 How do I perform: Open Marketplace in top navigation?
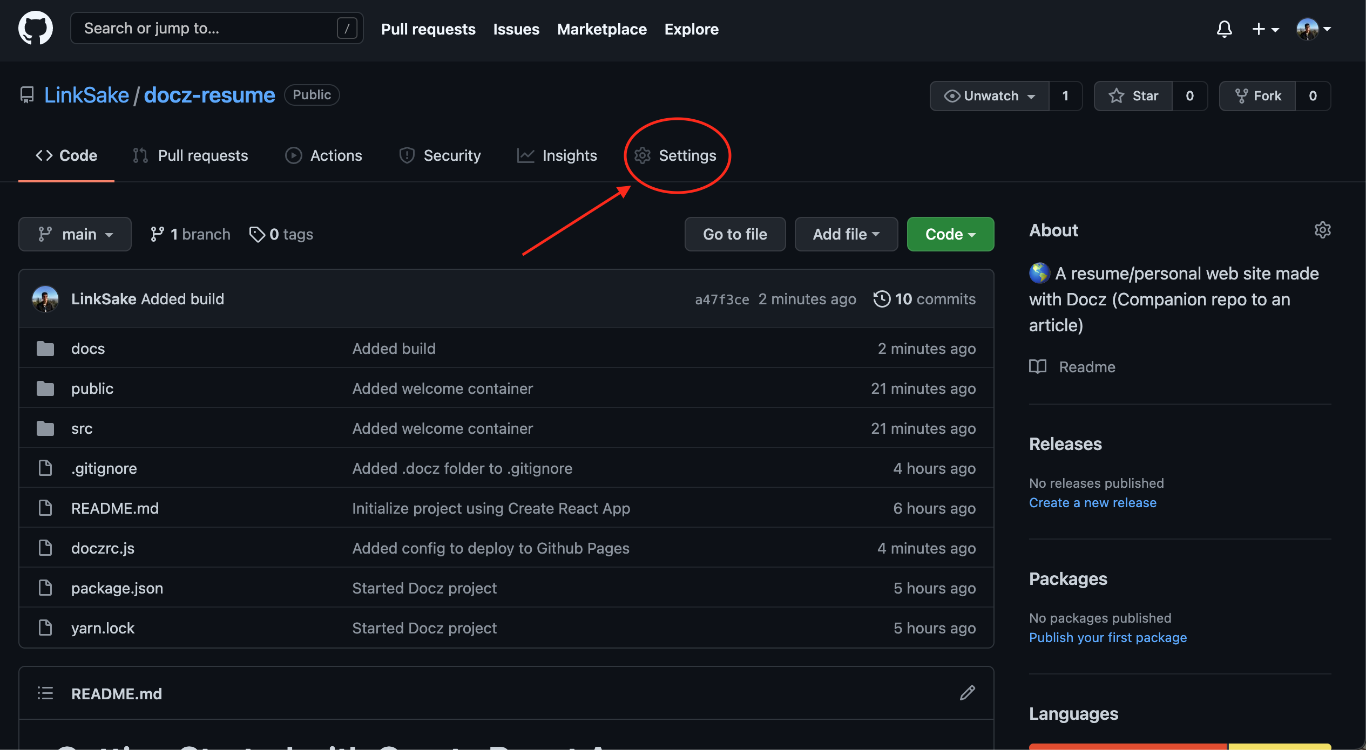tap(601, 29)
